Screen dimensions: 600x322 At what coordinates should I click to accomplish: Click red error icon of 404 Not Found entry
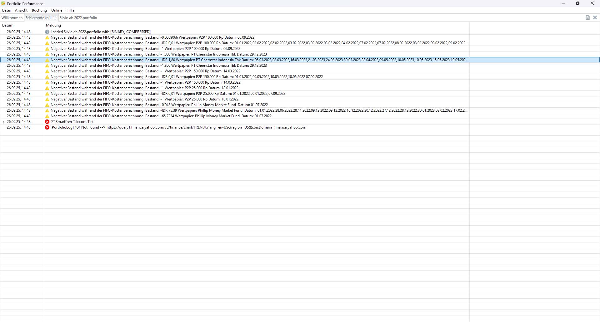(47, 127)
